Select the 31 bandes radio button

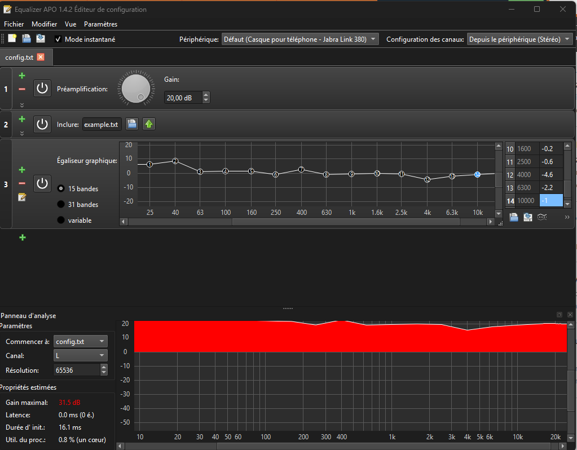[61, 204]
